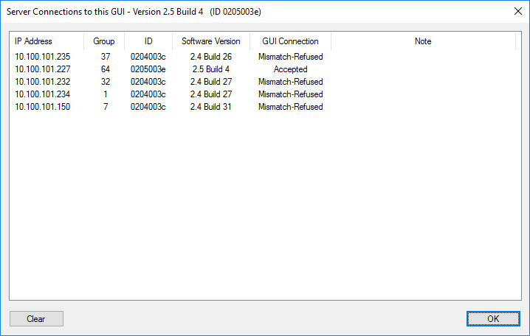Viewport: 530px width, 336px height.
Task: Click the GUI Connection column header
Action: click(290, 41)
